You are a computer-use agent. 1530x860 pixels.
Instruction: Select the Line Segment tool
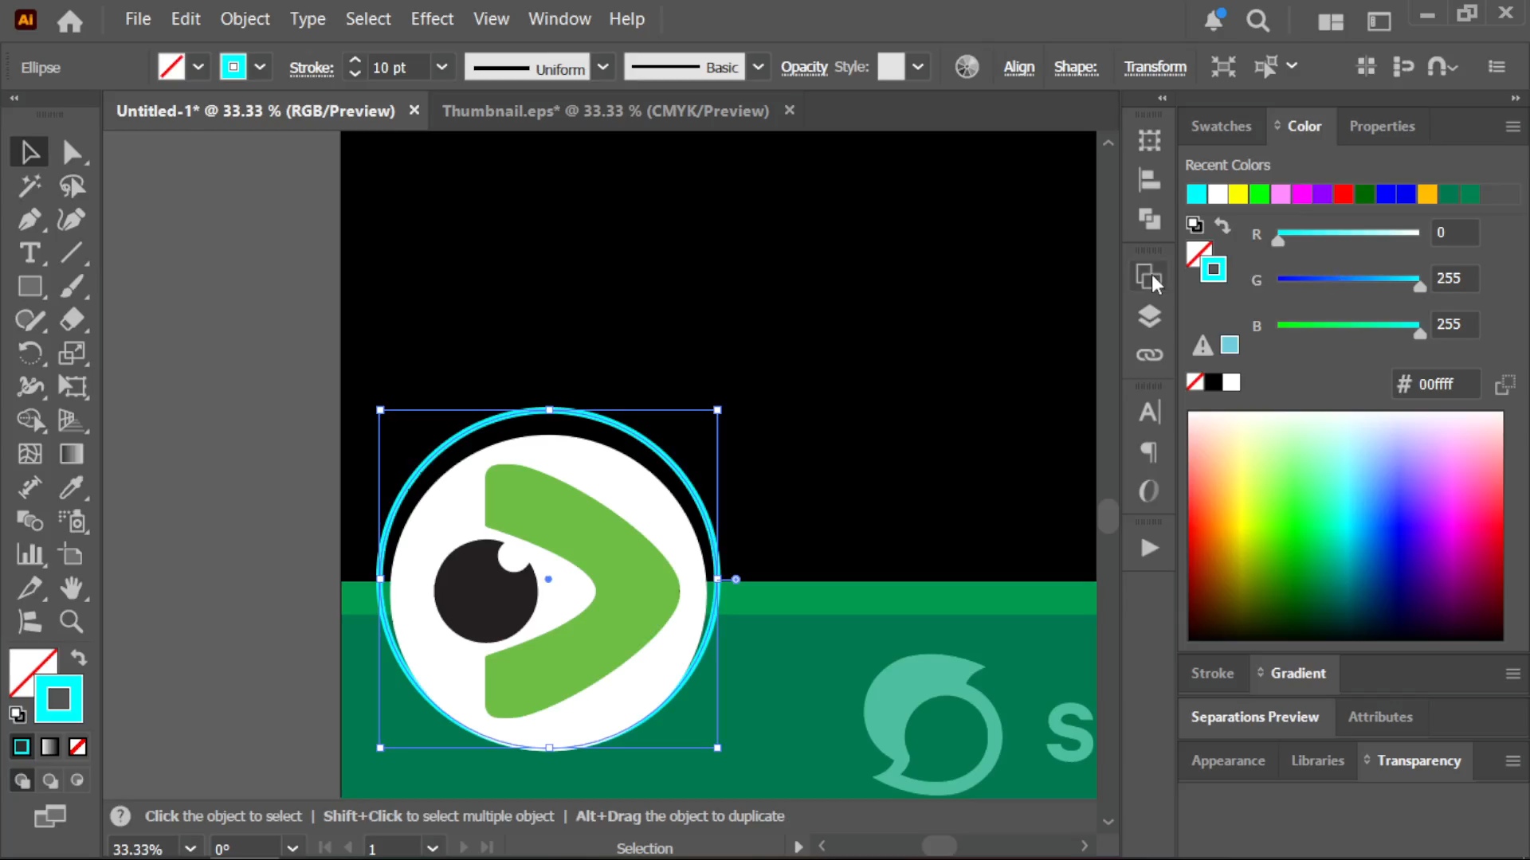click(x=72, y=253)
